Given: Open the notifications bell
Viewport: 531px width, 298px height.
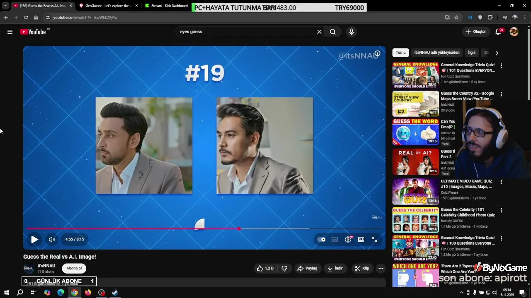Looking at the screenshot, I should pyautogui.click(x=499, y=32).
